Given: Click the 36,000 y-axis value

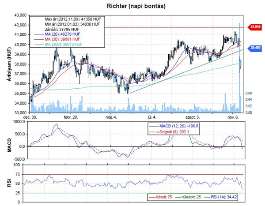Looking at the screenshot, I should 20,83.
